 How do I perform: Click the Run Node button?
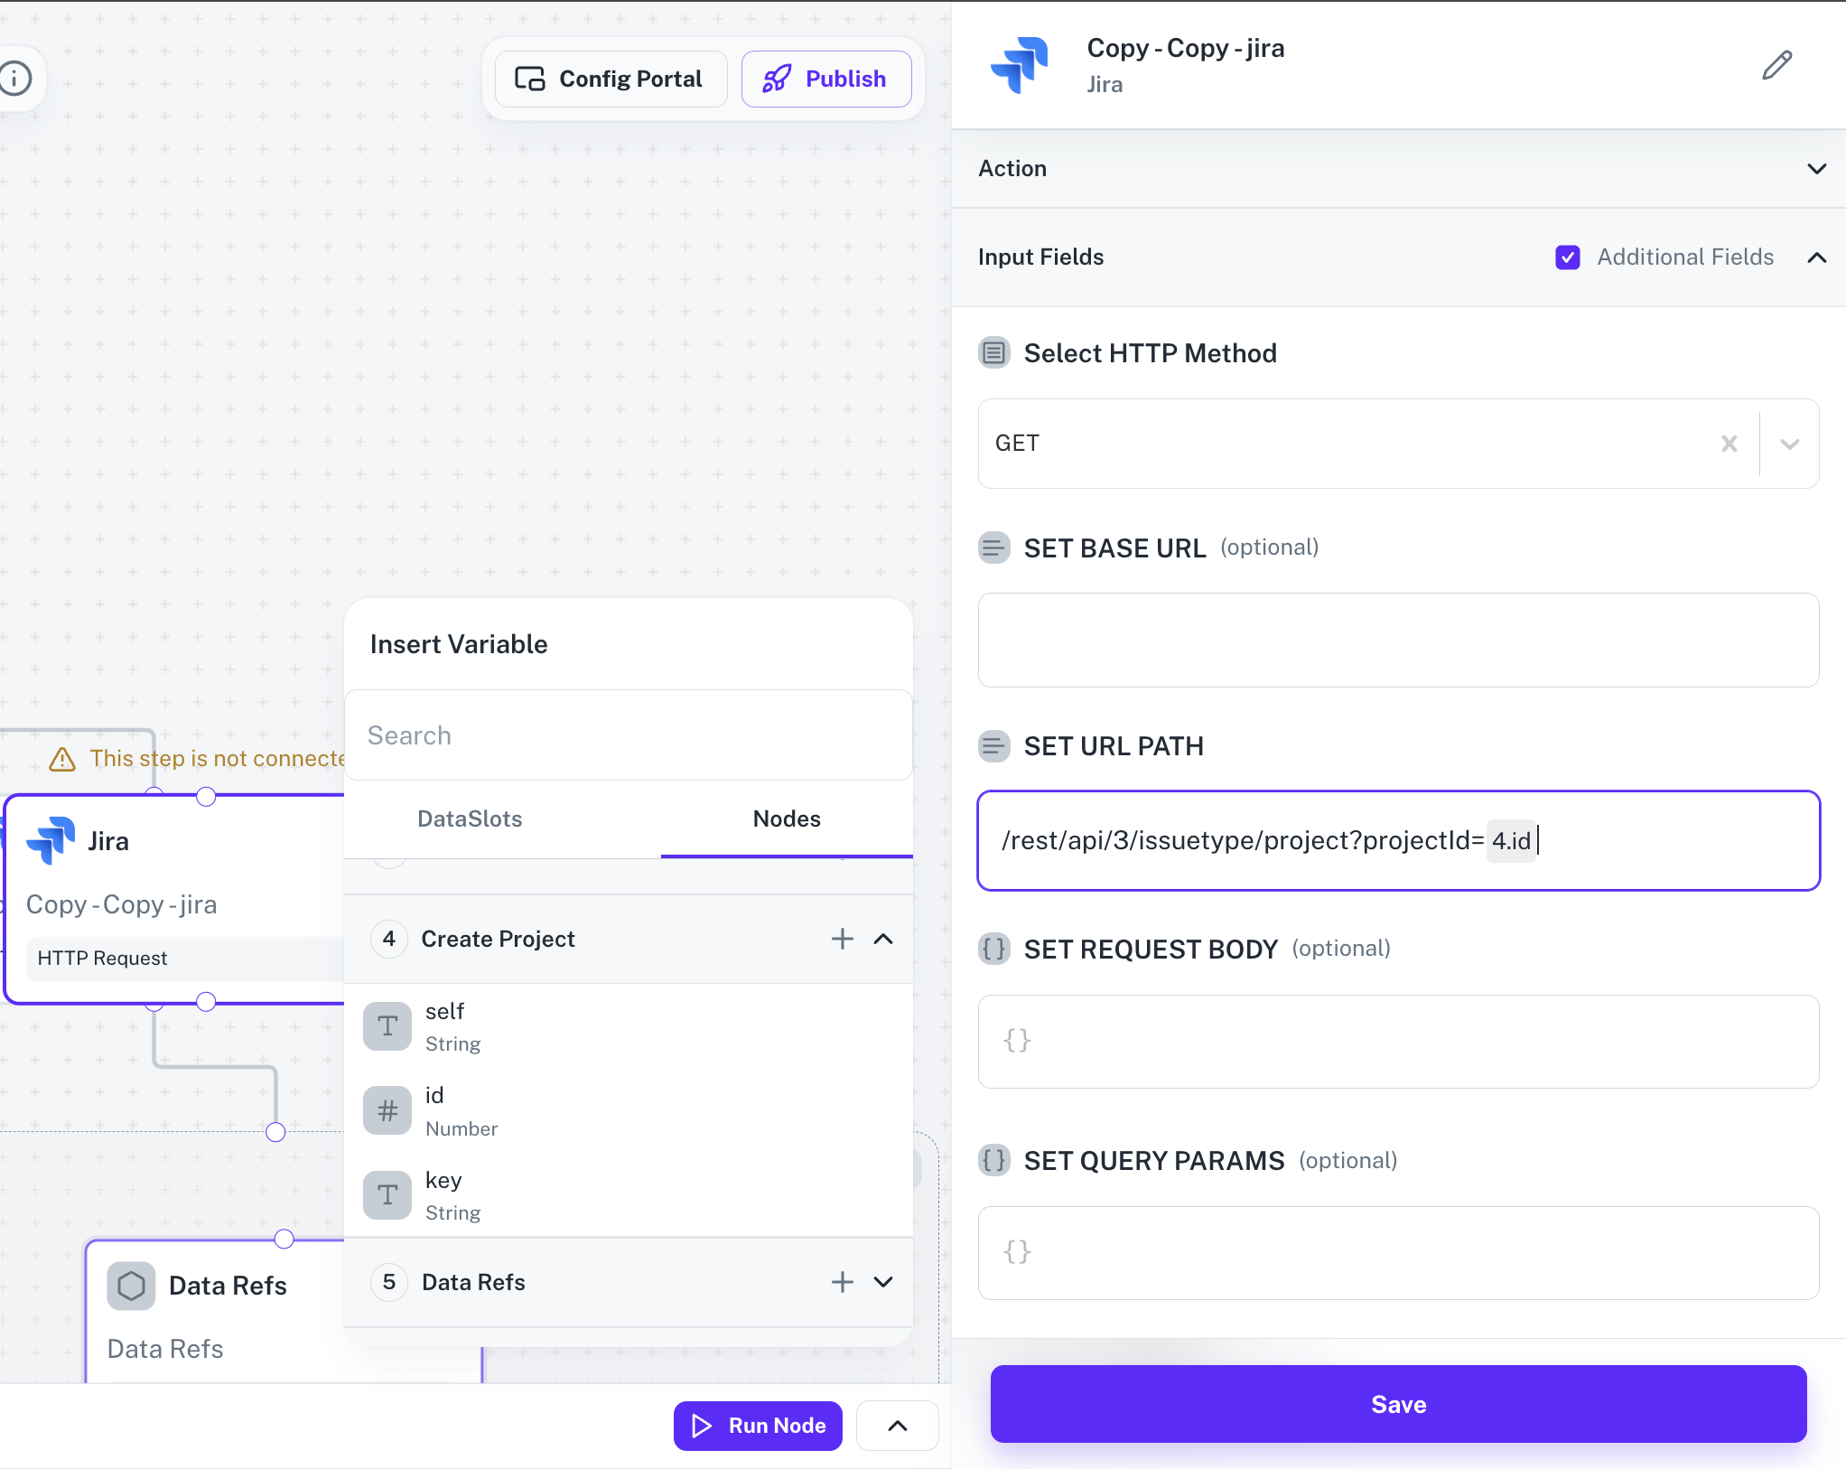[757, 1426]
